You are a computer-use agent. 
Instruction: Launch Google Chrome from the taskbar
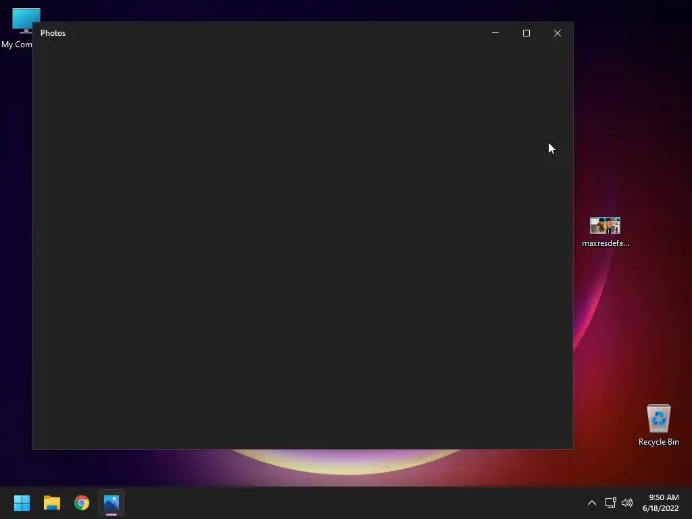tap(82, 503)
